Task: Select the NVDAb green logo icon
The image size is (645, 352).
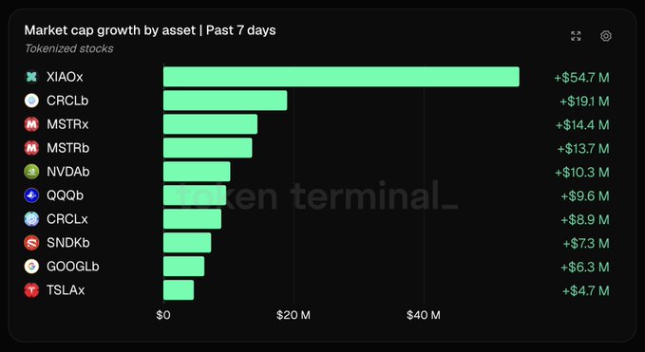Action: (x=31, y=172)
